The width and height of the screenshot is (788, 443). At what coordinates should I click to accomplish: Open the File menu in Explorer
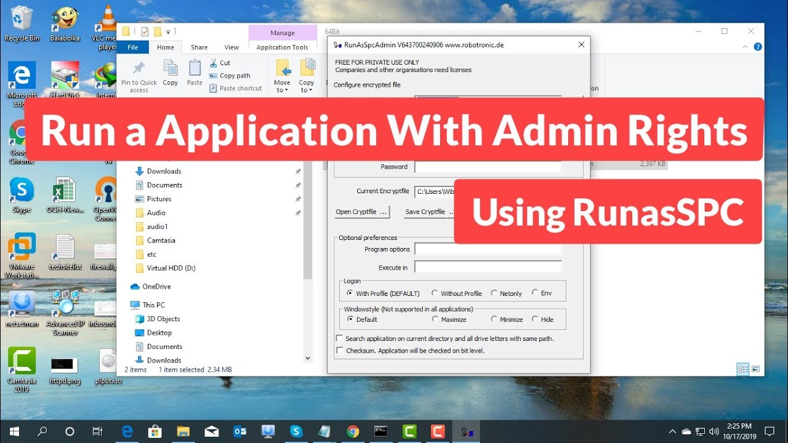(x=132, y=47)
